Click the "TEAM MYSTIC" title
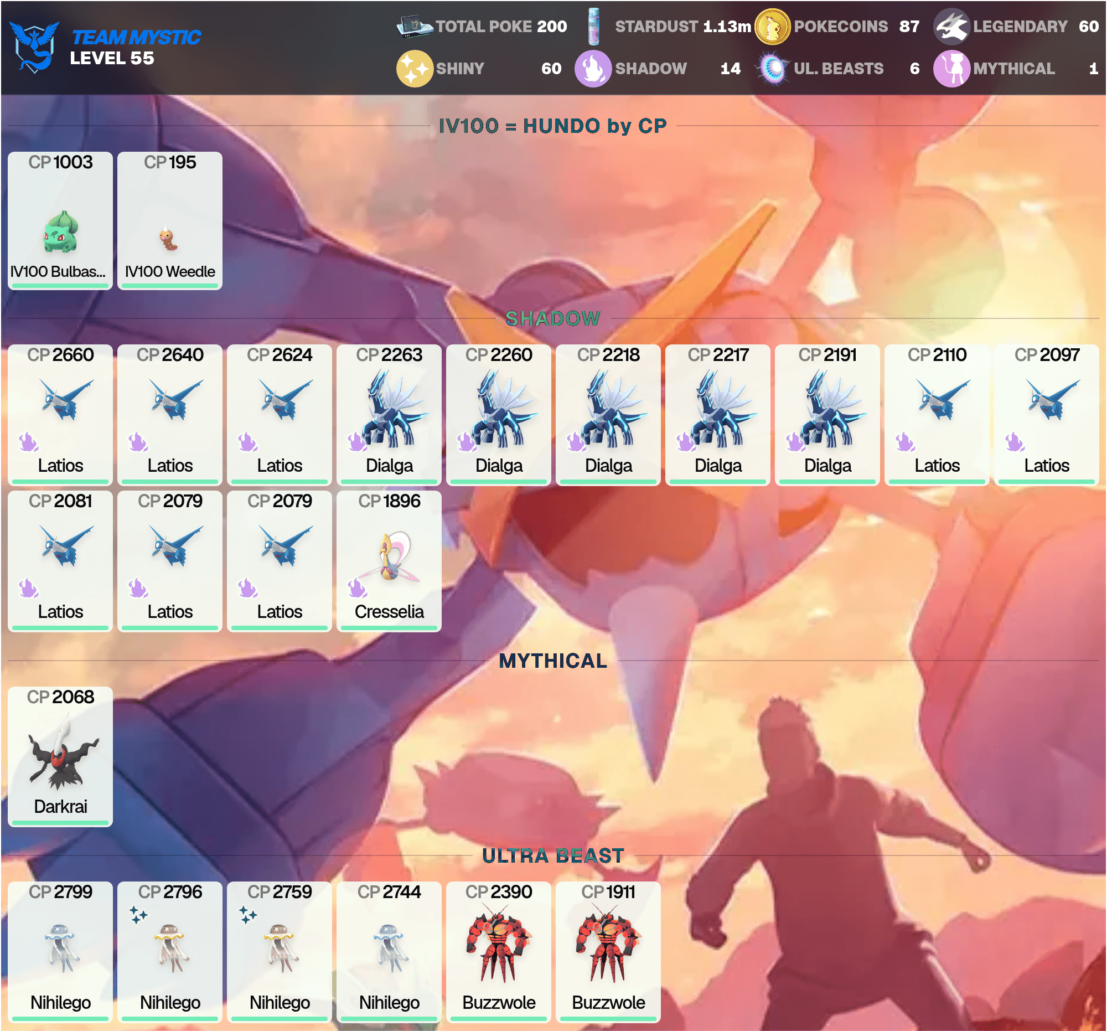Screen dimensions: 1107x1031 click(x=136, y=37)
